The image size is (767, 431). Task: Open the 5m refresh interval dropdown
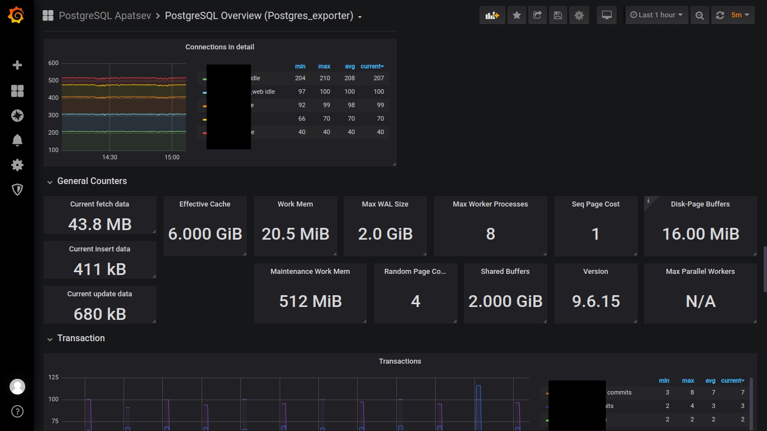(739, 15)
